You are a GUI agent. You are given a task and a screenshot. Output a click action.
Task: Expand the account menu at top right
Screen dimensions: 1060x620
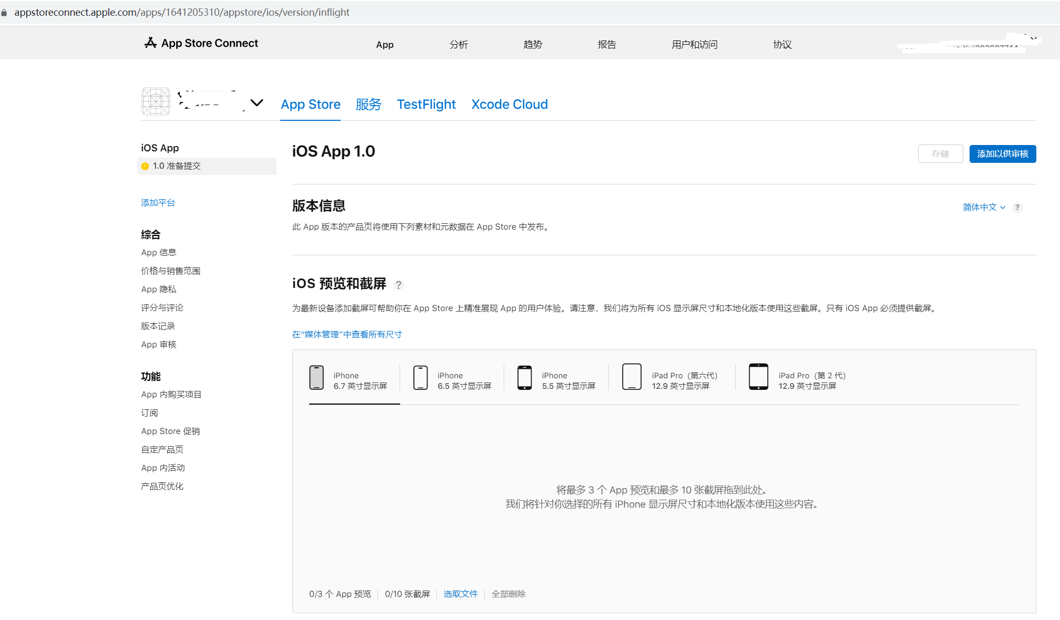tap(1033, 39)
